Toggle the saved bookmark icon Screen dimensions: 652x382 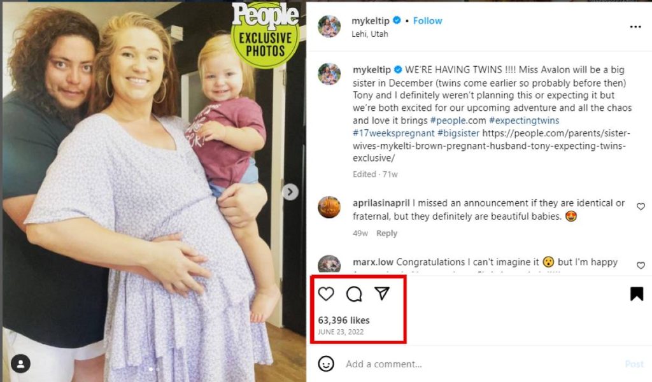point(636,294)
